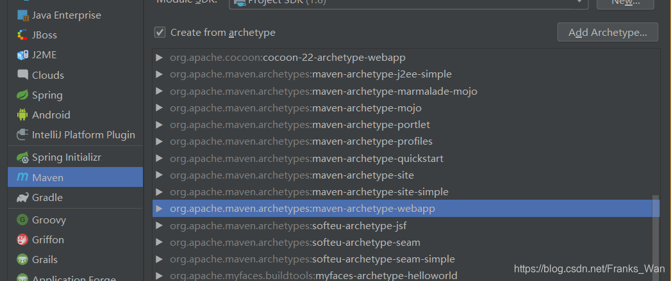The height and width of the screenshot is (281, 671).
Task: Select maven-archetype-quickstart text
Action: 378,159
